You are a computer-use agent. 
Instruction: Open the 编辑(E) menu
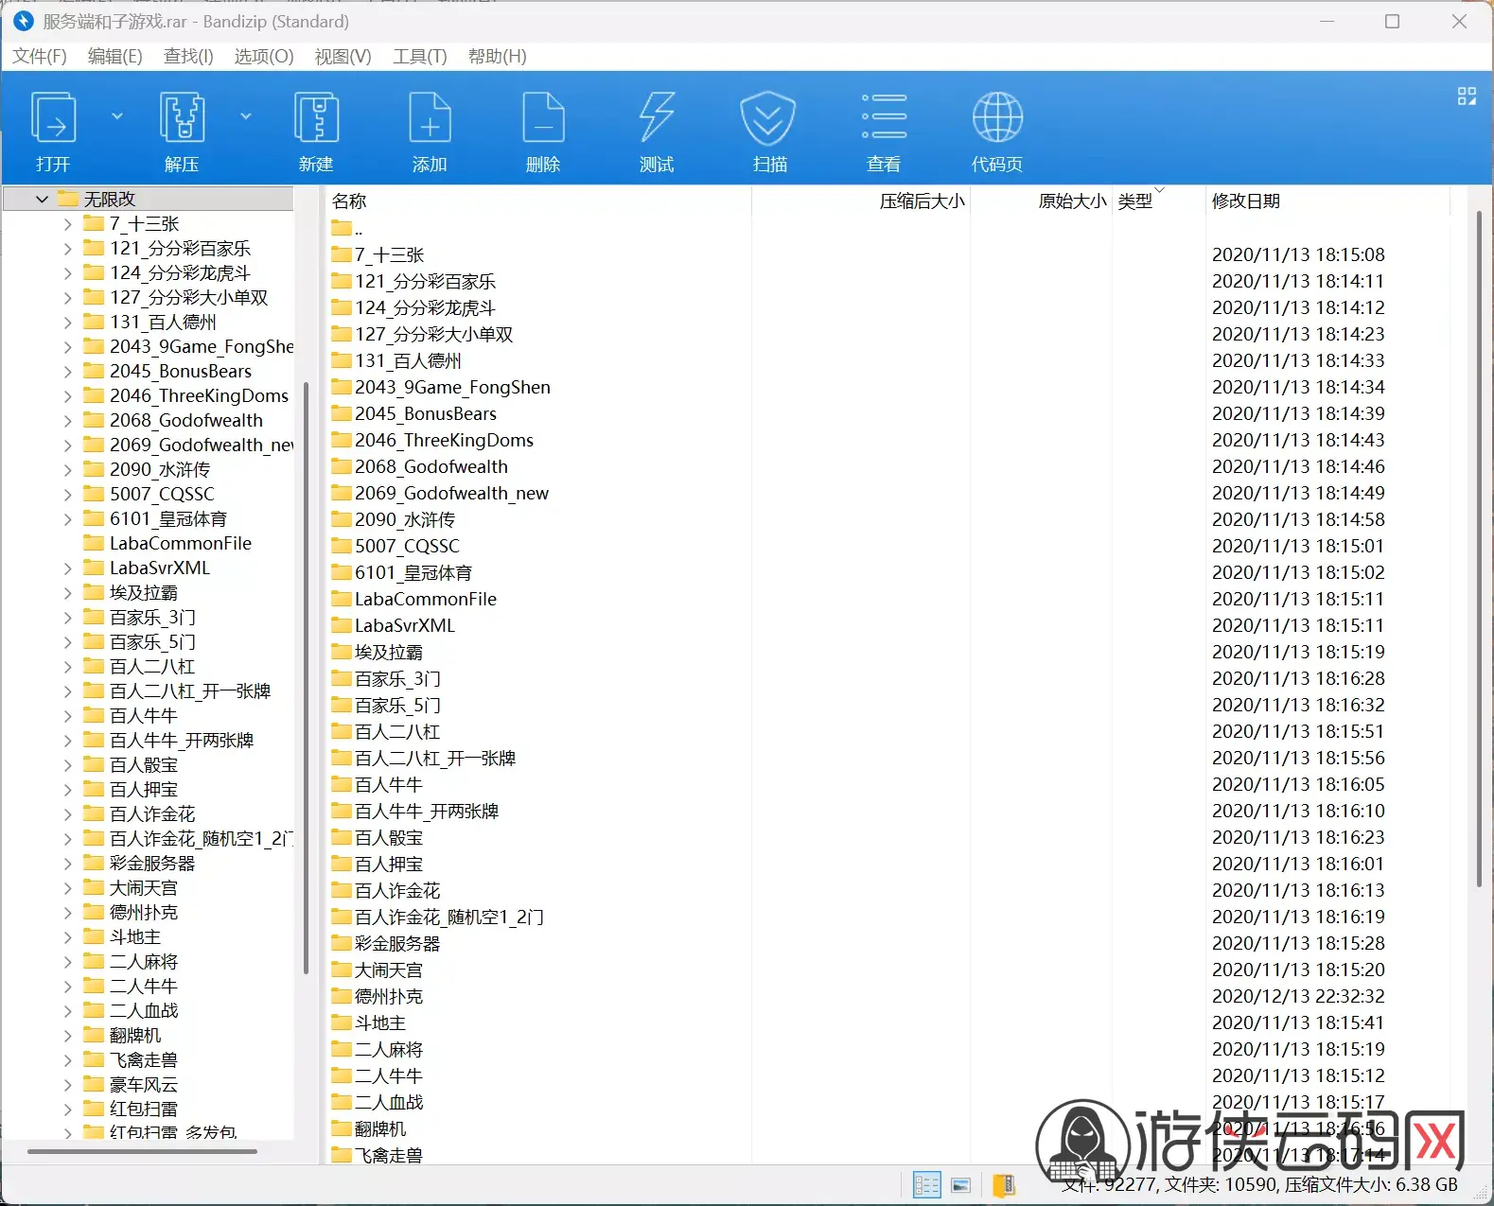[115, 56]
